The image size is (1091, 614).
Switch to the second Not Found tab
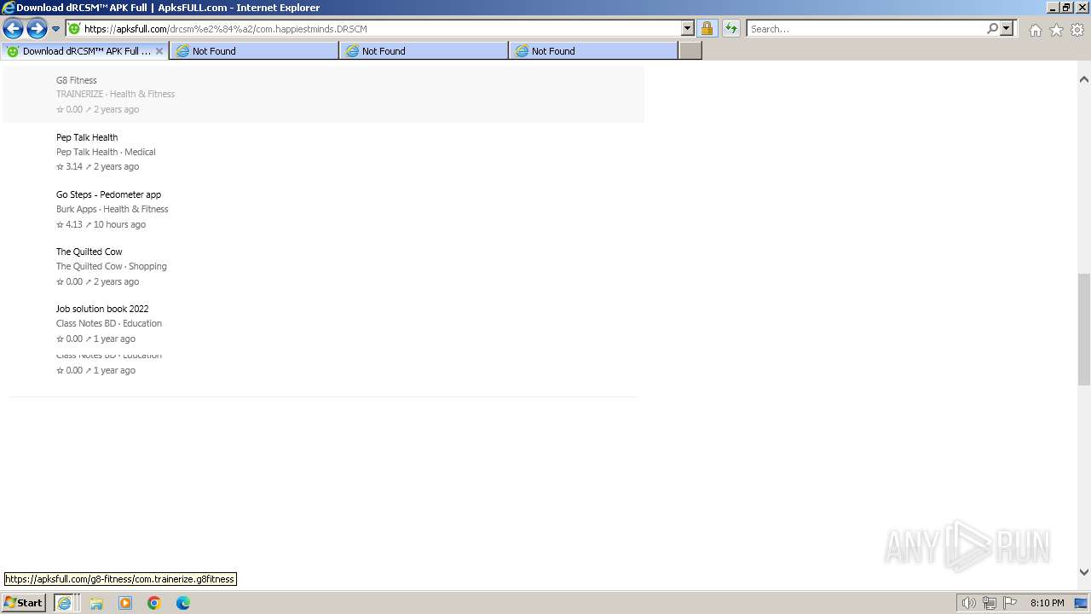424,51
